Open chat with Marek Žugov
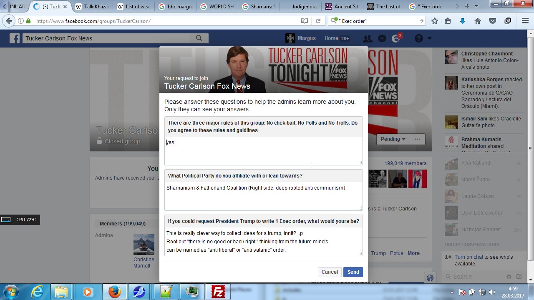Screen dimensions: 534x300 (x=484, y=180)
